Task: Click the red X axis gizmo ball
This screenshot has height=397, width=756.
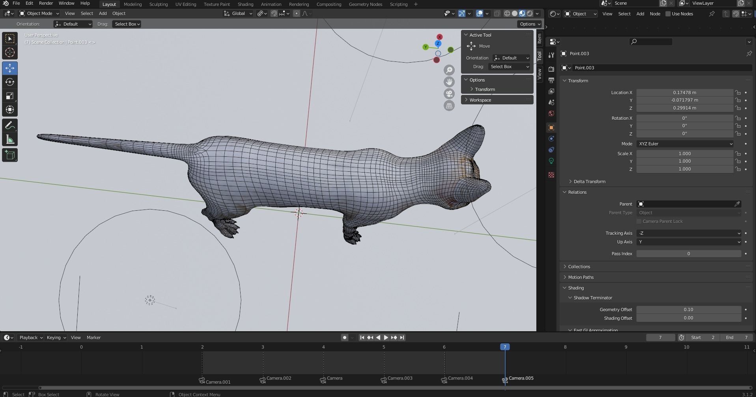Action: tap(439, 37)
